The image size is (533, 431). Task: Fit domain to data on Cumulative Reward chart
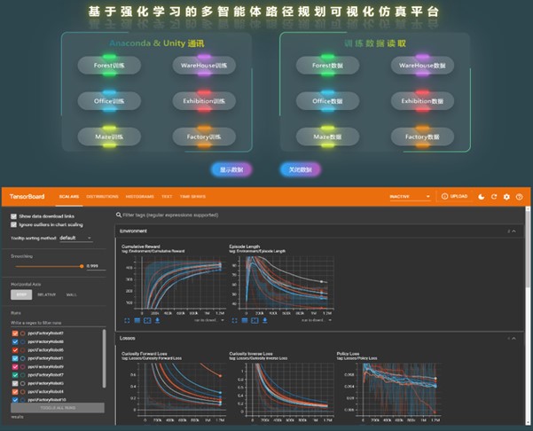click(147, 320)
